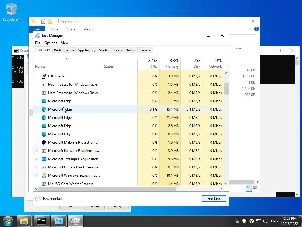302x227 pixels.
Task: Open the Explorer File menu tab
Action: 37,29
